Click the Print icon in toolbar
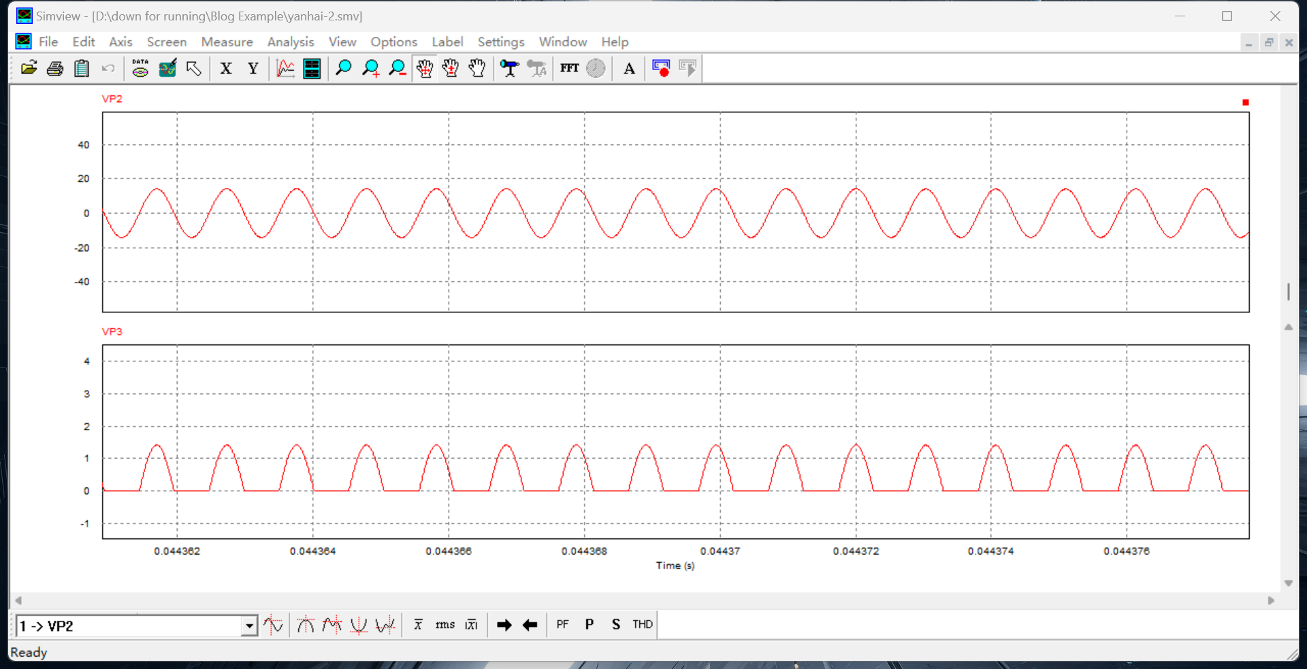 55,68
